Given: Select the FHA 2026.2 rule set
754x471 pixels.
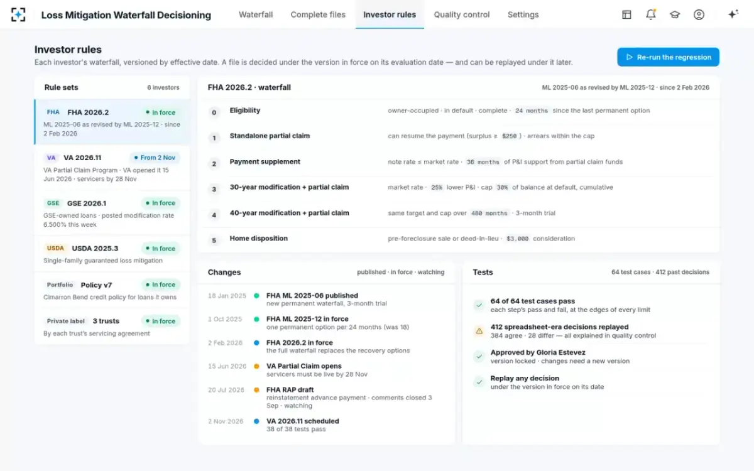Looking at the screenshot, I should pos(112,122).
